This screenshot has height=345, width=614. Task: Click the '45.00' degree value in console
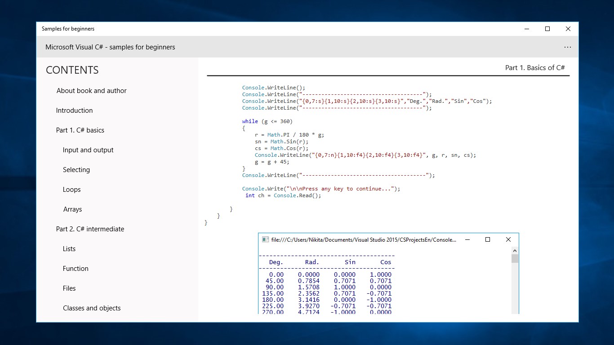(275, 281)
